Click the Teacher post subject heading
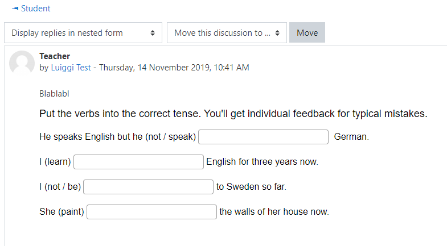The height and width of the screenshot is (246, 447). (55, 56)
